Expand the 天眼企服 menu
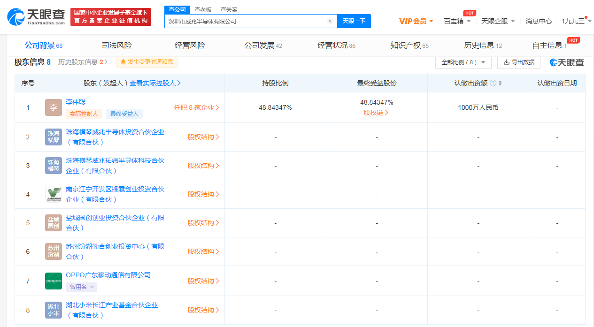 498,21
